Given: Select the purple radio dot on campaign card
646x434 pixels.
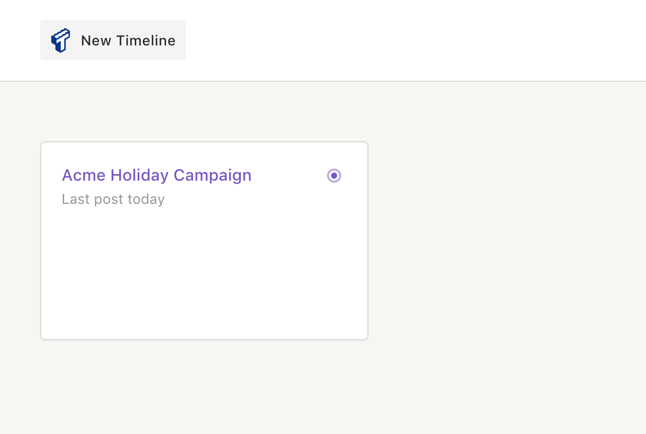Looking at the screenshot, I should point(334,176).
